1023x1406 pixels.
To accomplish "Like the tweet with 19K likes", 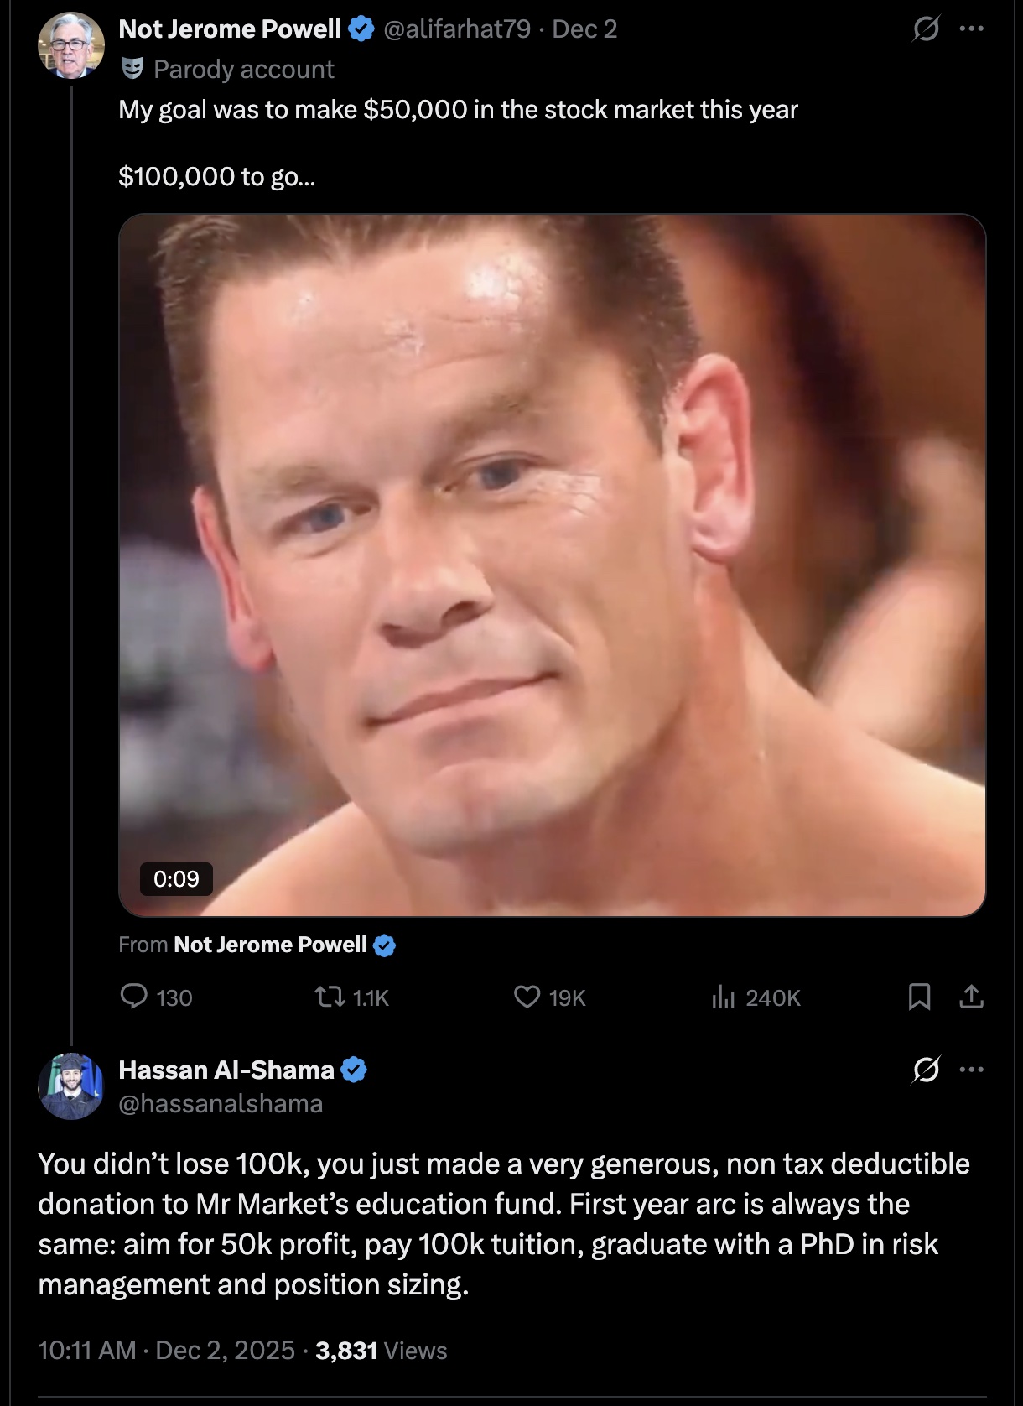I will tap(527, 997).
